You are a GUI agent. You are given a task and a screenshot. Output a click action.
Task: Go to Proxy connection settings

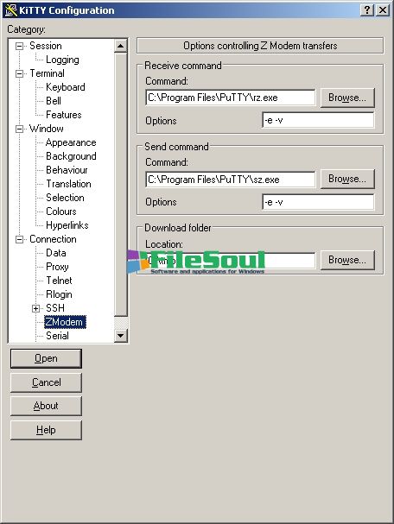[57, 267]
